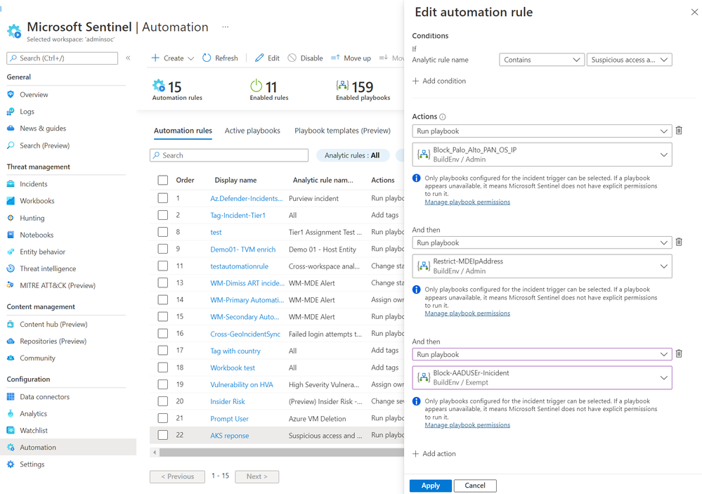Screen dimensions: 702x494
Task: Open the Suspicious access a... value dropdown
Action: click(629, 60)
